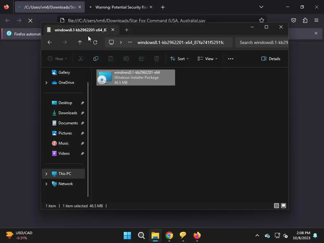
Task: Open clock and date in system tray
Action: tap(302, 235)
